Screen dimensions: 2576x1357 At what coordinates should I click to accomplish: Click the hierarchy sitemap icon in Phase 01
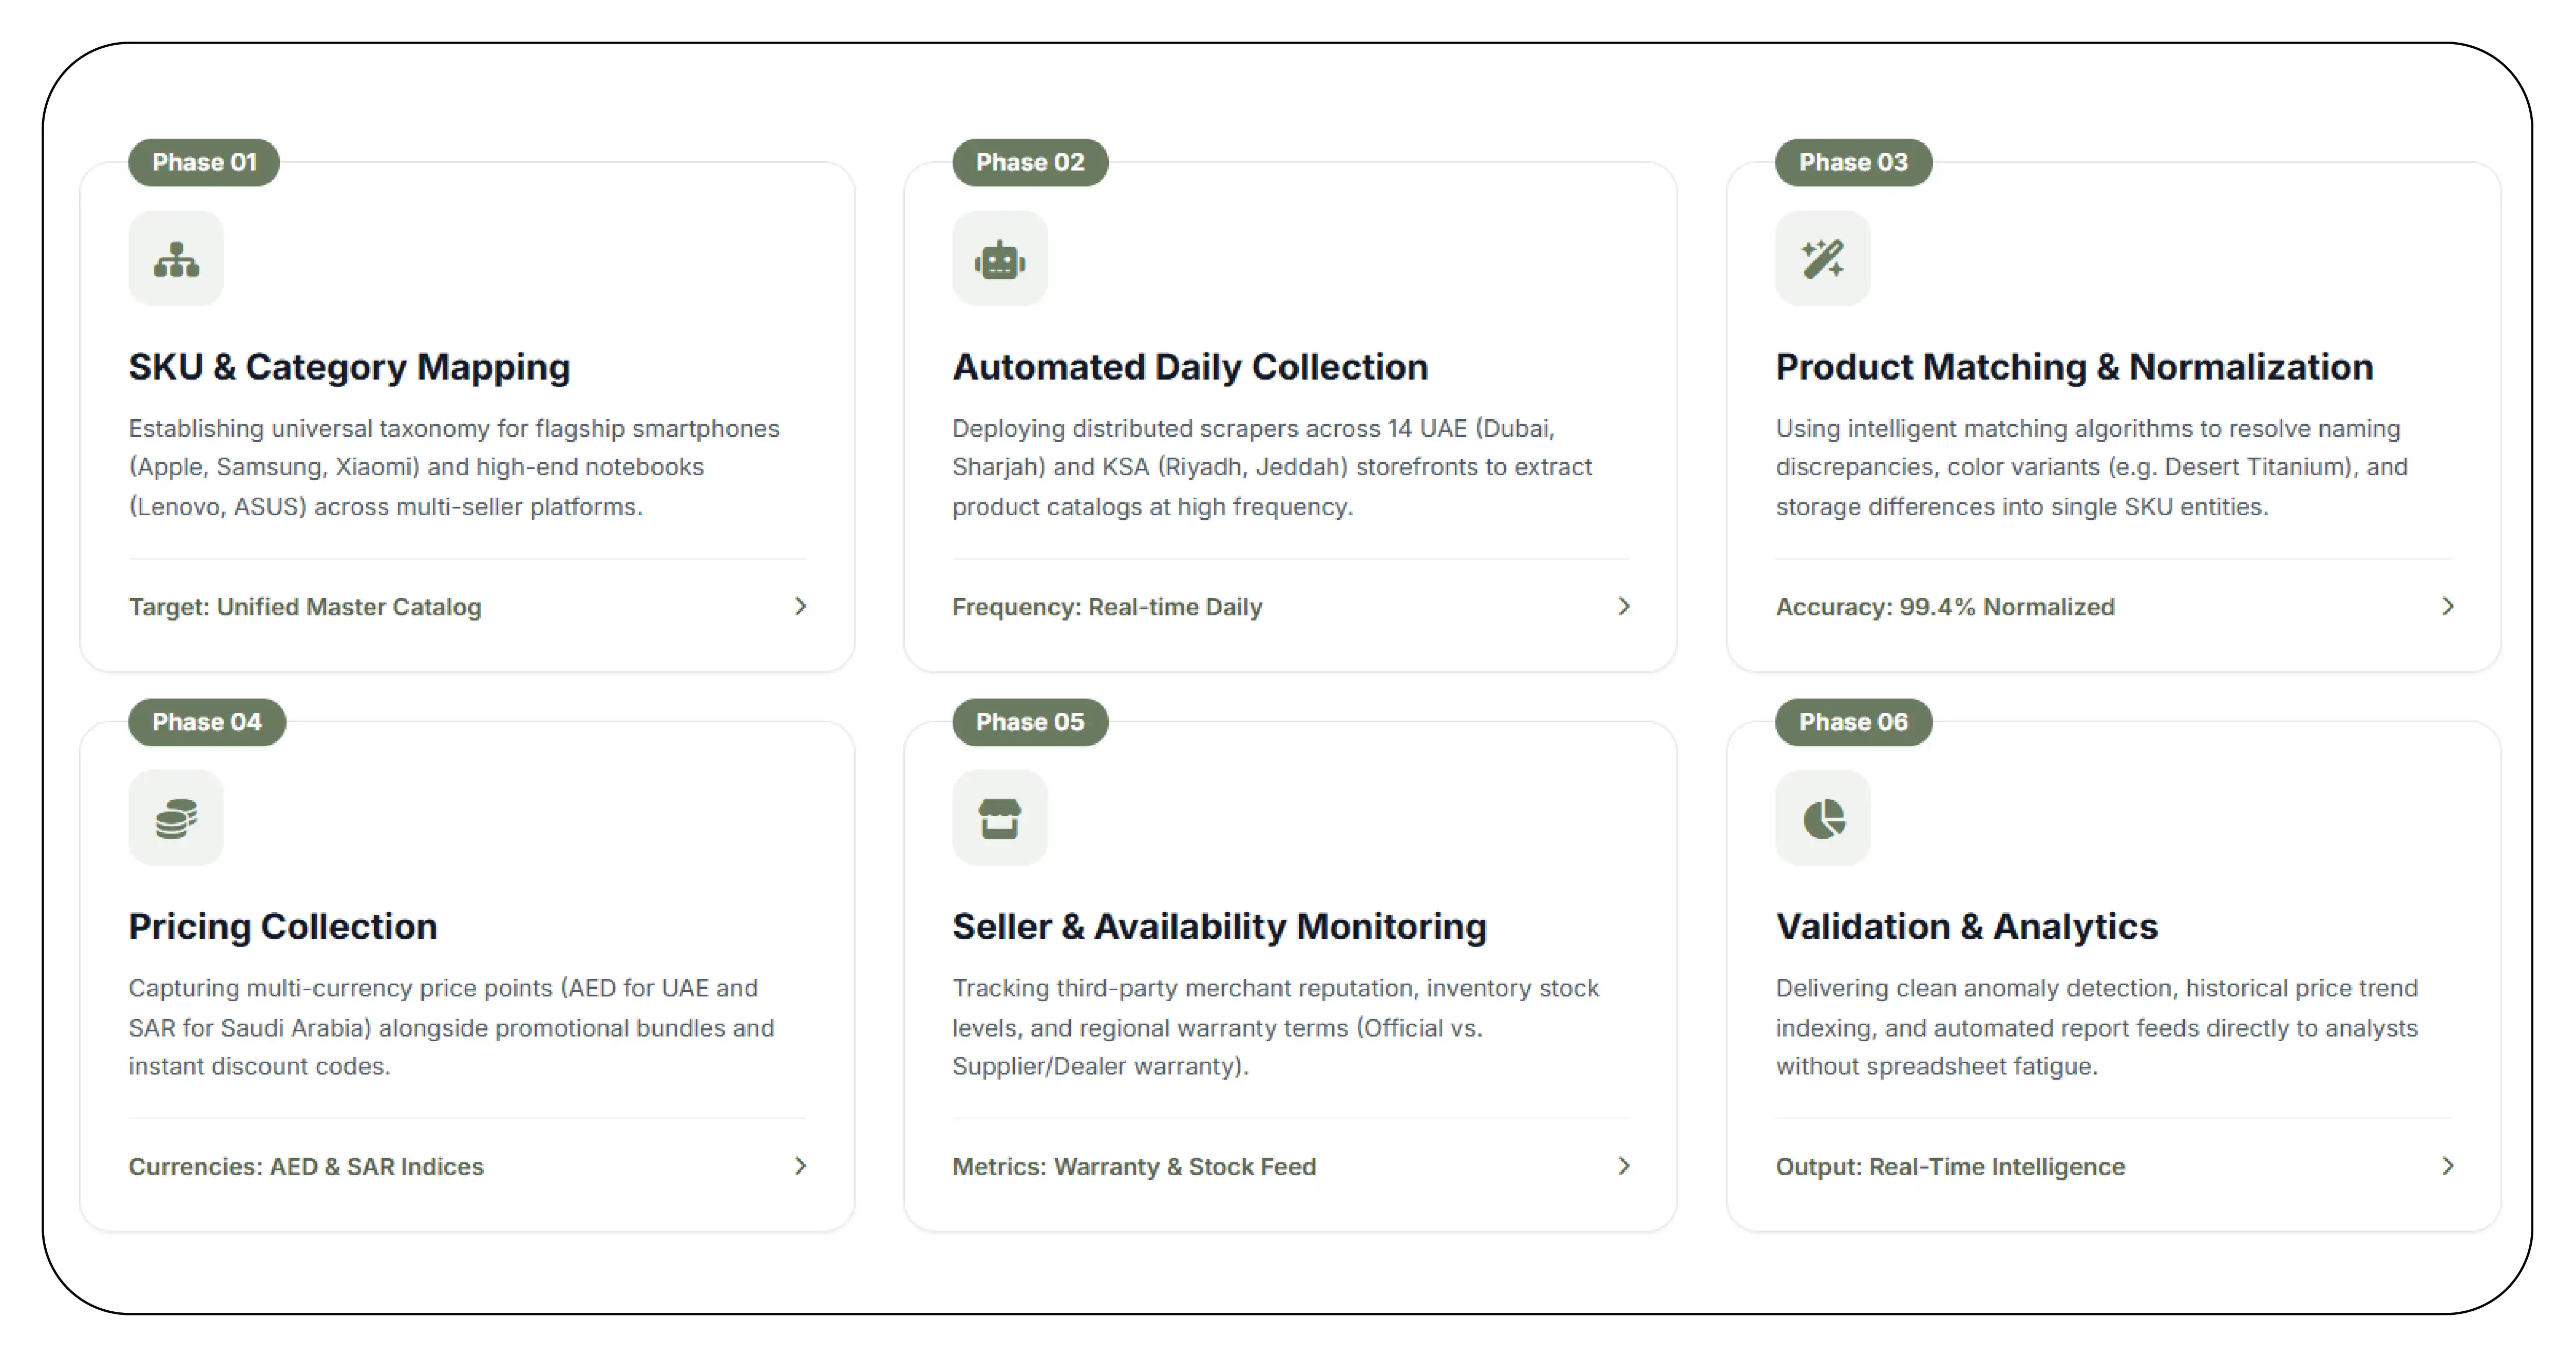point(176,259)
